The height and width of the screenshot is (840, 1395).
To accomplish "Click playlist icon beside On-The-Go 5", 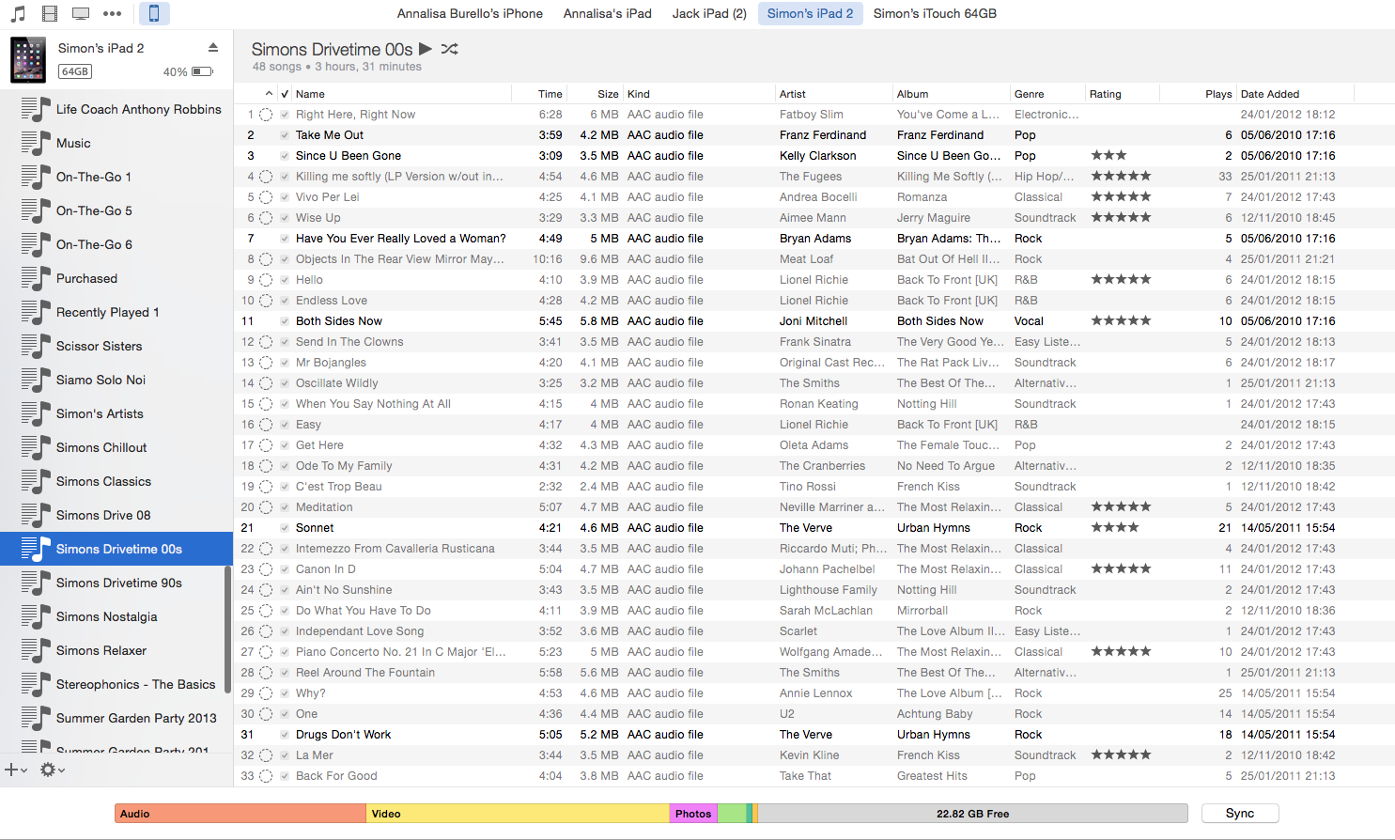I will 37,210.
